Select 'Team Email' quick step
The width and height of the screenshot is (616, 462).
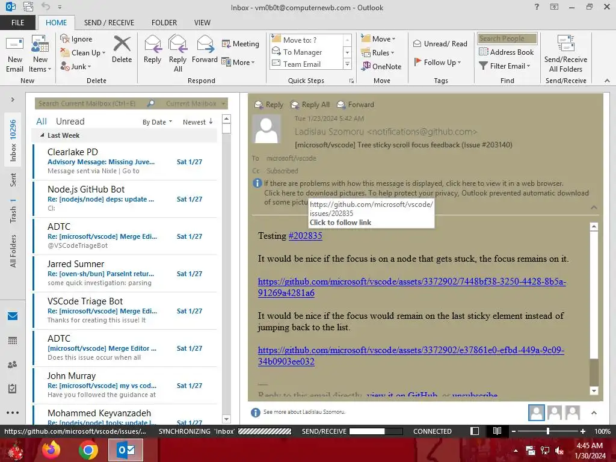pos(307,64)
